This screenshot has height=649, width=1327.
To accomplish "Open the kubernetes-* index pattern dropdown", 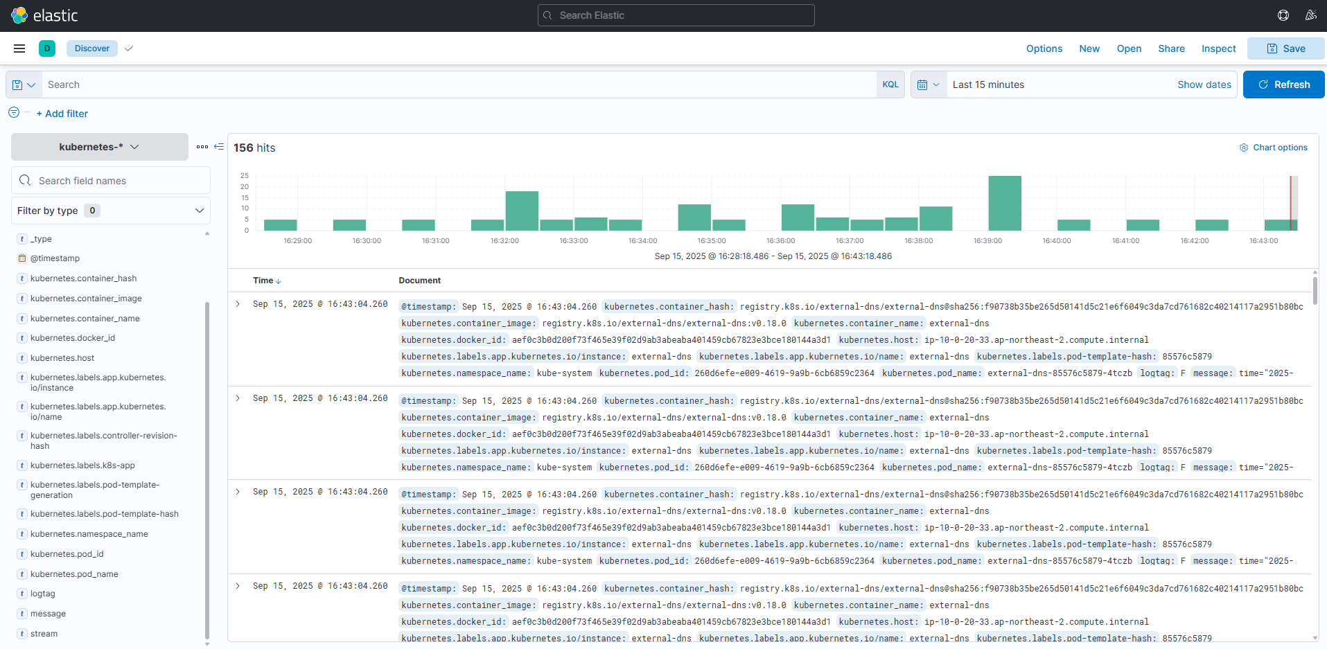I will 100,147.
